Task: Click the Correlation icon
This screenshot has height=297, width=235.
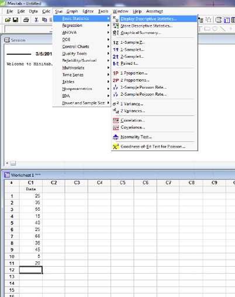Action: tap(116, 120)
